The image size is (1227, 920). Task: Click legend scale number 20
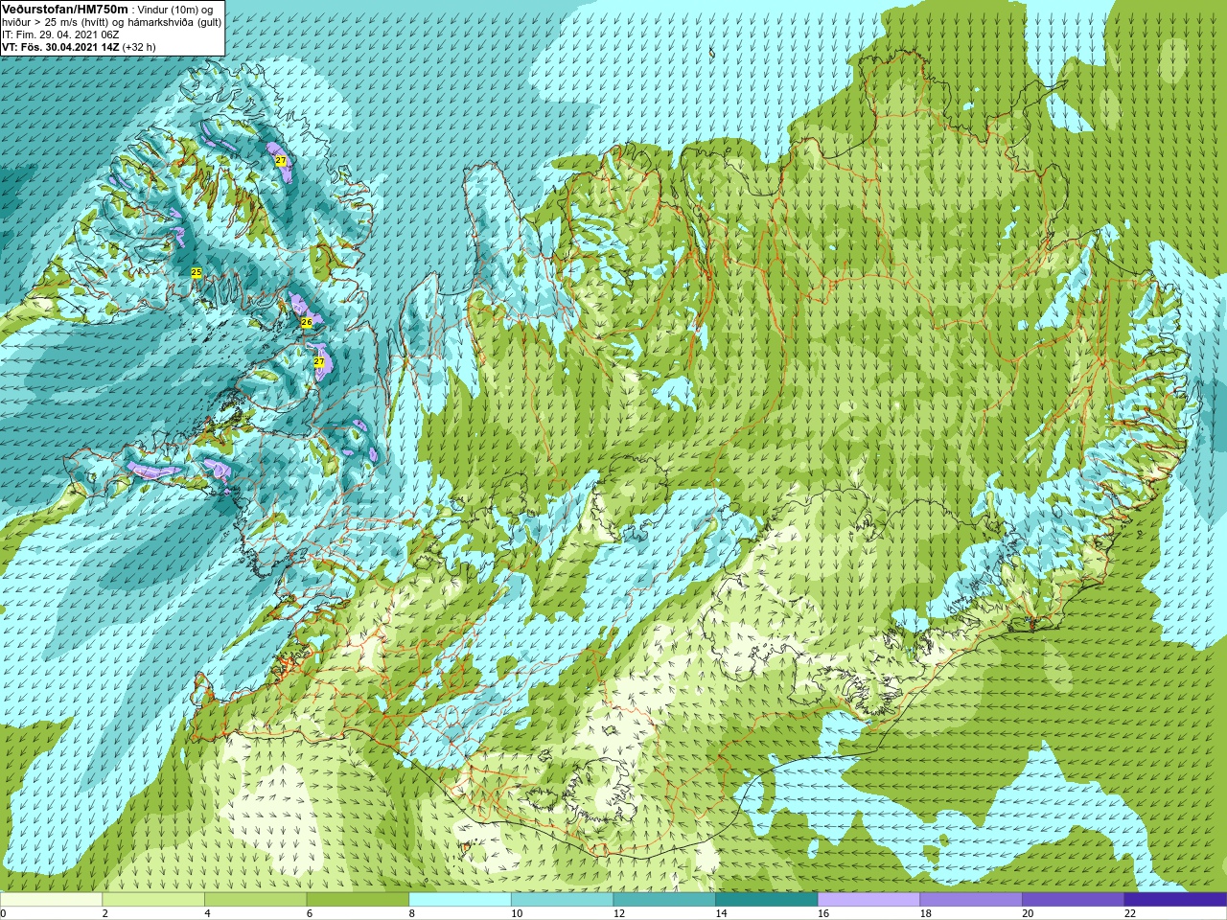tap(1028, 913)
